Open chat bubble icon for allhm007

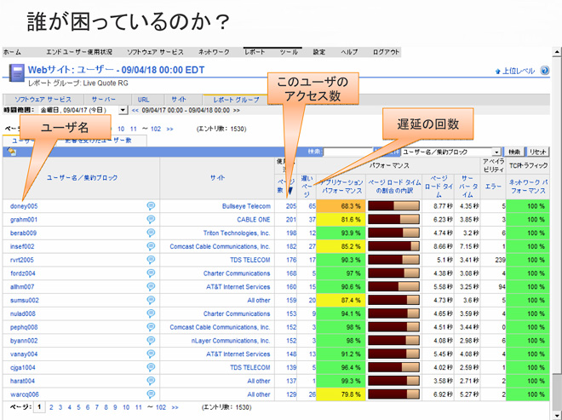coord(151,286)
